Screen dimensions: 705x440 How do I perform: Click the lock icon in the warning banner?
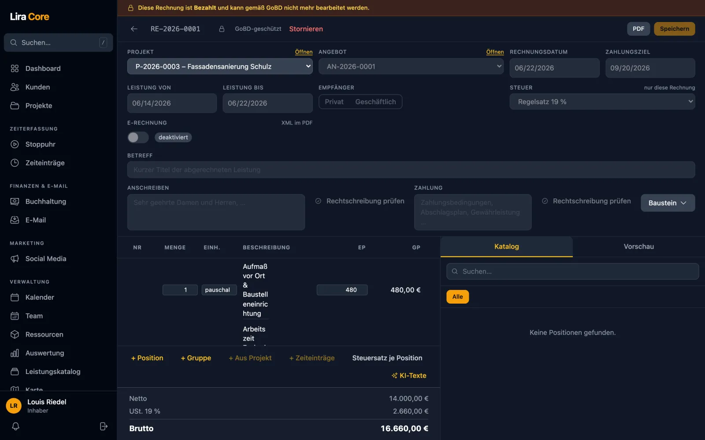coord(130,8)
